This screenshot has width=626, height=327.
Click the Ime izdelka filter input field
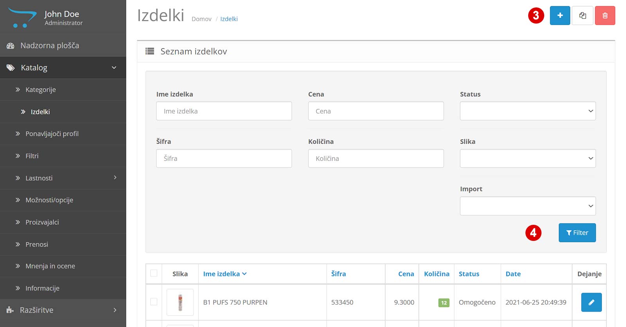(x=224, y=111)
